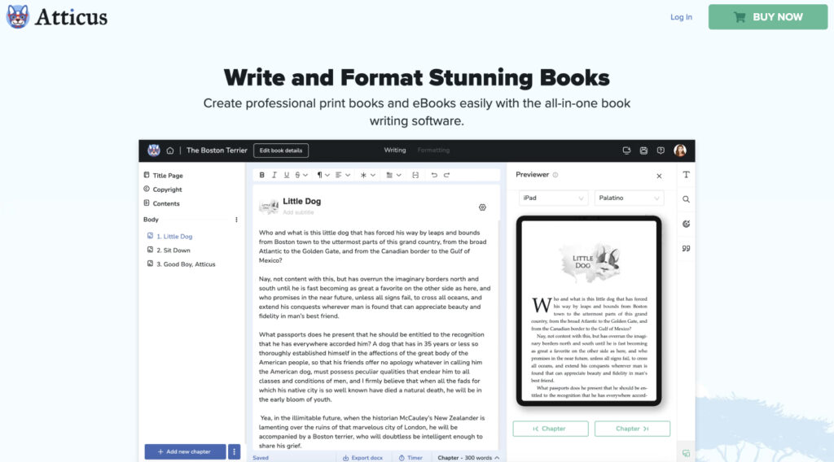This screenshot has height=462, width=834.
Task: Apply underline formatting in editor toolbar
Action: point(287,175)
